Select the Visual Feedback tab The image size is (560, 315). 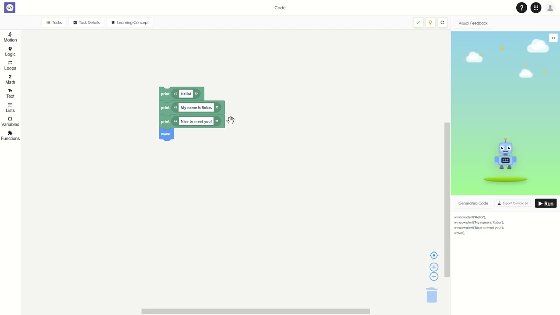tap(473, 23)
